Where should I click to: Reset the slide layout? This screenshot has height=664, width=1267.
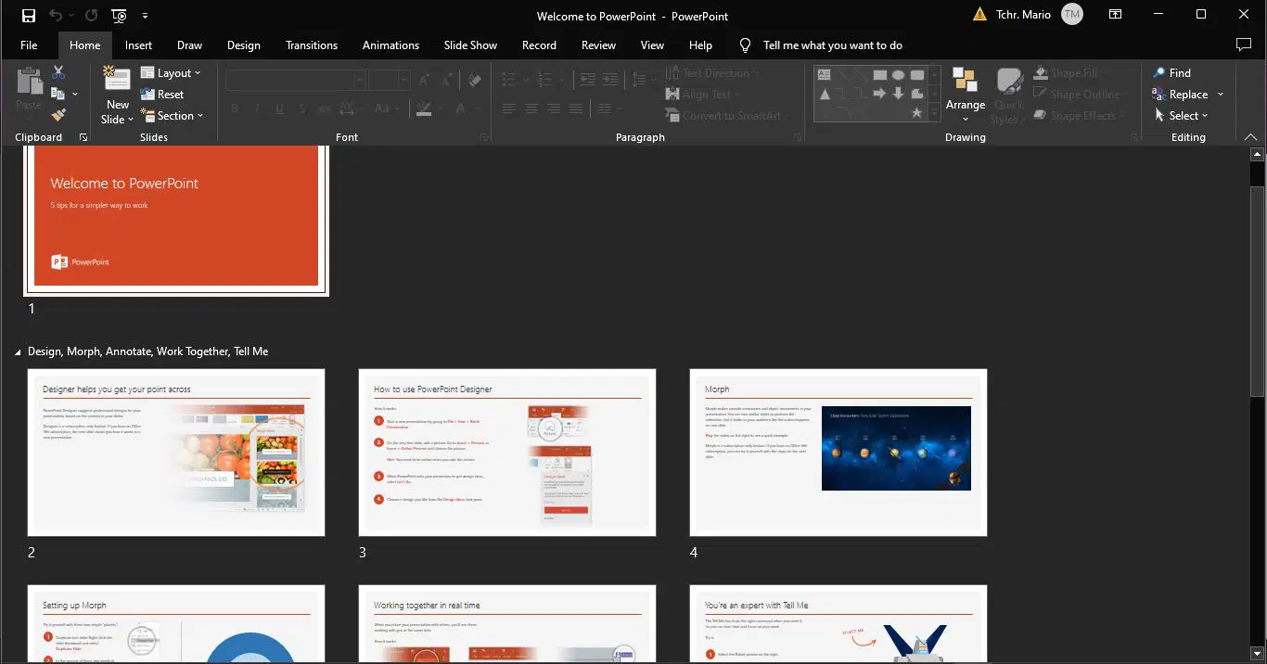(162, 95)
